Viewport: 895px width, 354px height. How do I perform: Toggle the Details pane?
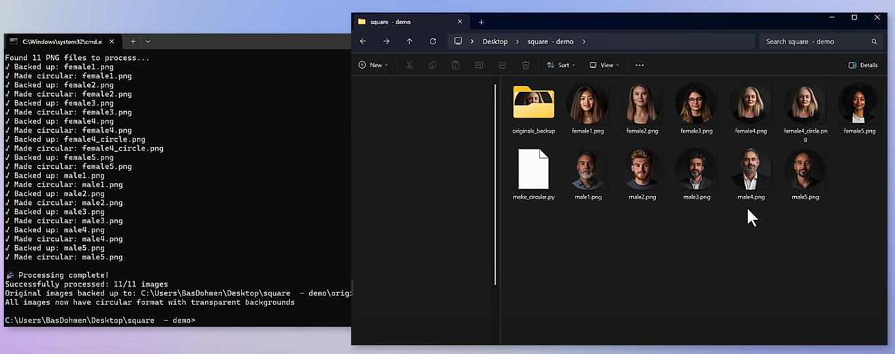click(863, 65)
